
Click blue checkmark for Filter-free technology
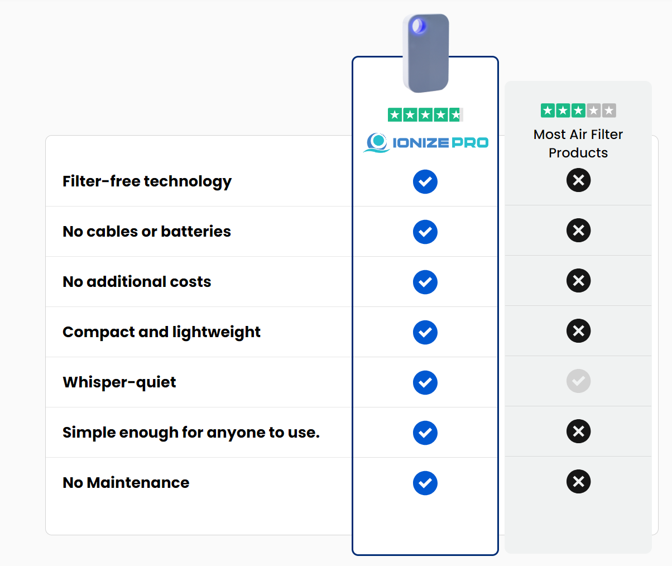[x=425, y=182]
